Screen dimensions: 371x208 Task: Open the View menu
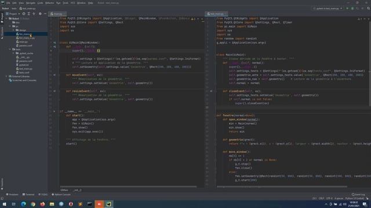pyautogui.click(x=21, y=3)
